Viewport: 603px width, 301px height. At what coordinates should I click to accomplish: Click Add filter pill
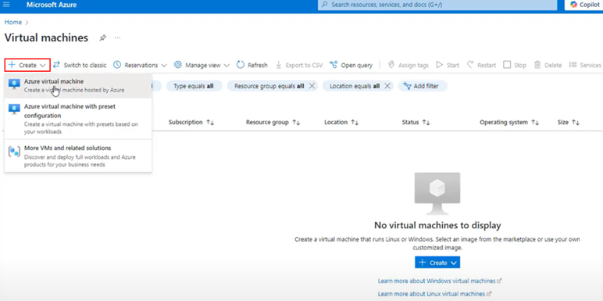point(423,86)
